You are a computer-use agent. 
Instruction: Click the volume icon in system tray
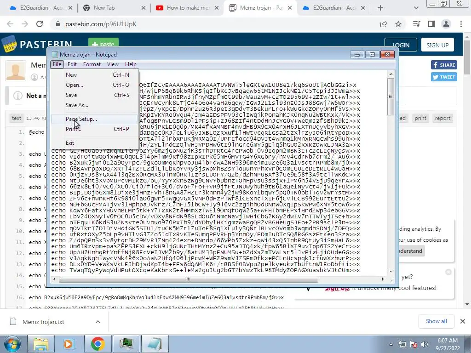(424, 344)
